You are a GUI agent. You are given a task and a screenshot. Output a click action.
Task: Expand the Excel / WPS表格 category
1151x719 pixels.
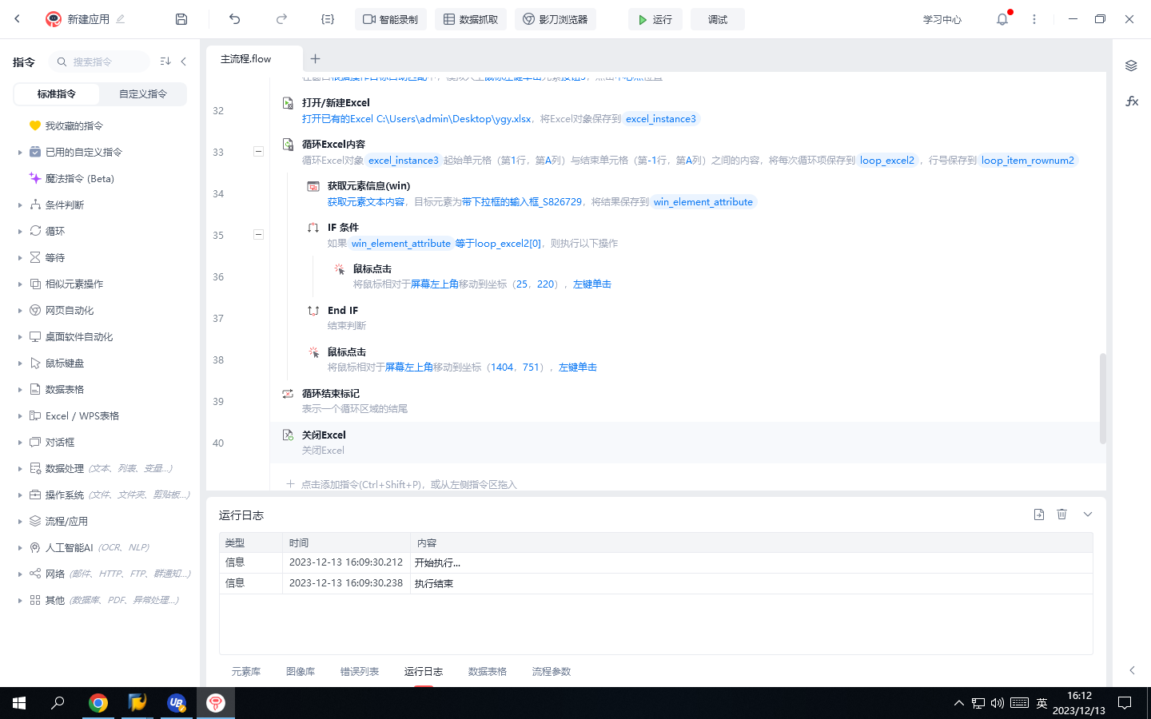pyautogui.click(x=20, y=416)
